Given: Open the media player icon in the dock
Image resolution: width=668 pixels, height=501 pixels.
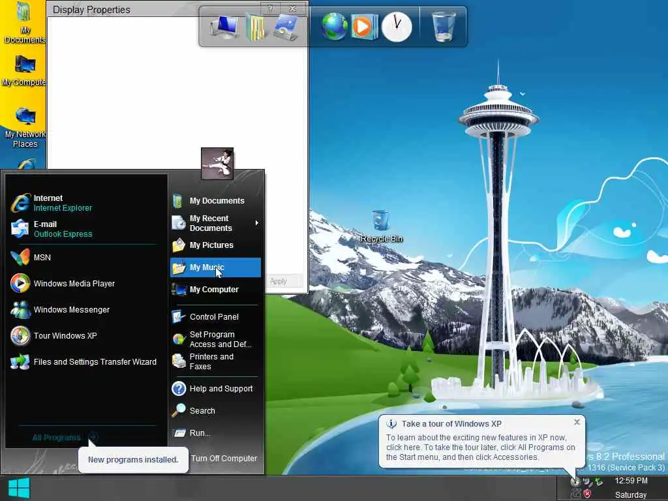Looking at the screenshot, I should (x=364, y=26).
